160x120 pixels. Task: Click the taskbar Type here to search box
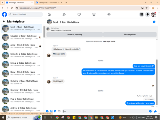pos(24,117)
